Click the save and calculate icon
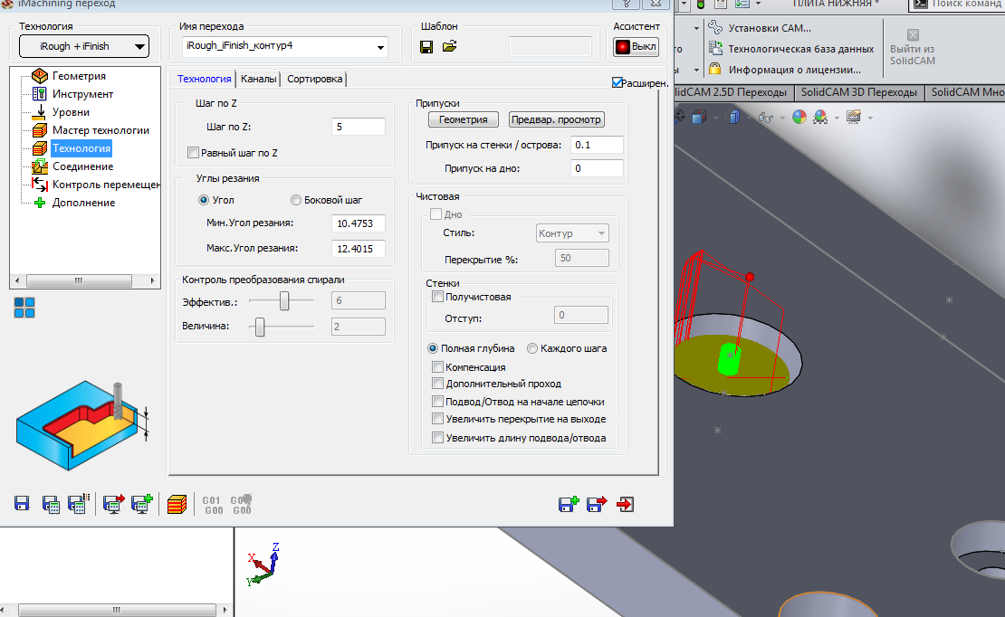The image size is (1005, 617). point(51,504)
